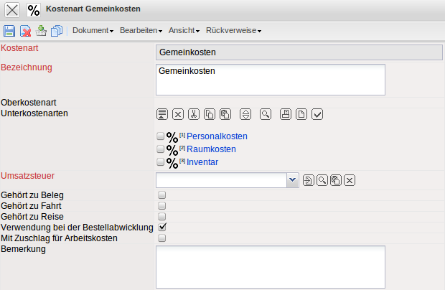Enable the Gehört zu Beleg checkbox
This screenshot has width=445, height=290.
pos(162,195)
